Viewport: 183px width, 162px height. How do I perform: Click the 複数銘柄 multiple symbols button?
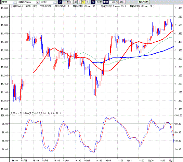tap(144, 2)
